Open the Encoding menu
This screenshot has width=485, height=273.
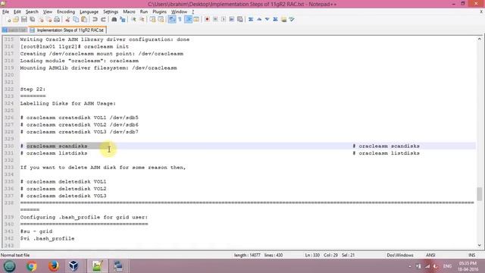click(x=66, y=12)
